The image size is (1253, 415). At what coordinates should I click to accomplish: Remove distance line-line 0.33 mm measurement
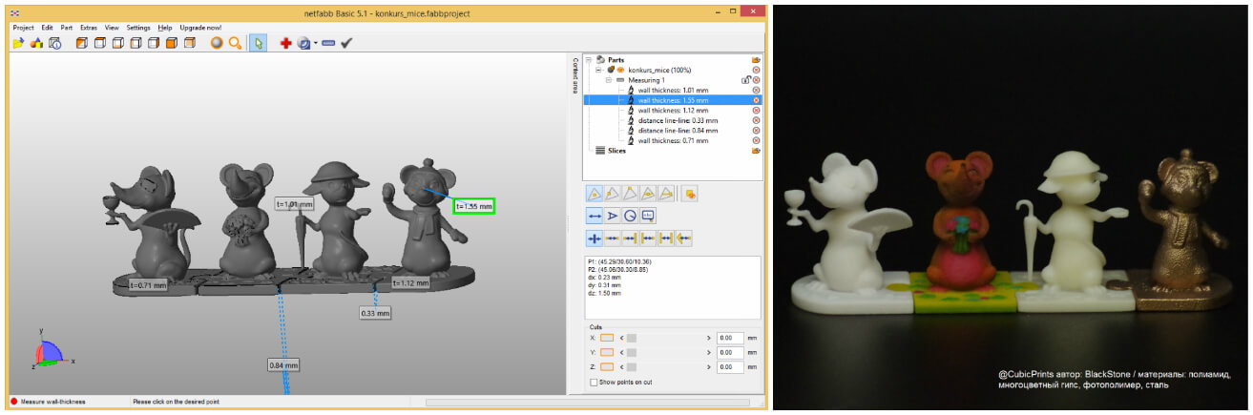coord(756,120)
